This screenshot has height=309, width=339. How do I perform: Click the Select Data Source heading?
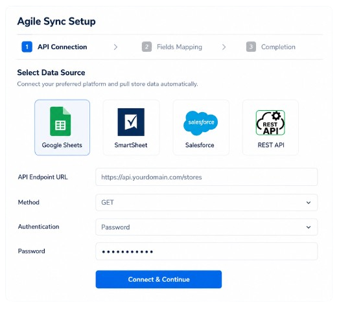[x=51, y=73]
